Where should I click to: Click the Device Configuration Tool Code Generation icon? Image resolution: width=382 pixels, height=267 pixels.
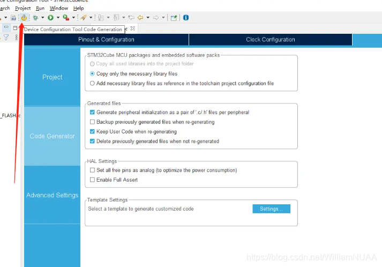tap(24, 18)
